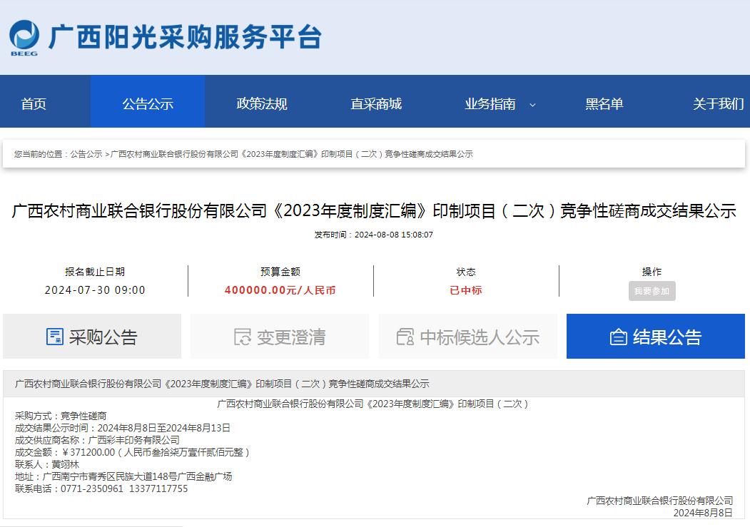This screenshot has height=527, width=750.
Task: Click the 公告公示 breadcrumb link
Action: coord(86,154)
